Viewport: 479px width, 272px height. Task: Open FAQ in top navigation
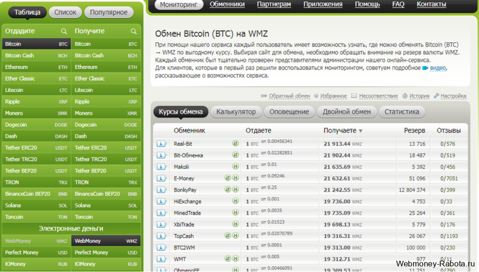398,4
